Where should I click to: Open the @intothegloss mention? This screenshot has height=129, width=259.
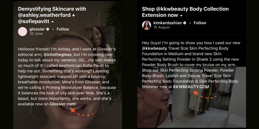point(58,55)
